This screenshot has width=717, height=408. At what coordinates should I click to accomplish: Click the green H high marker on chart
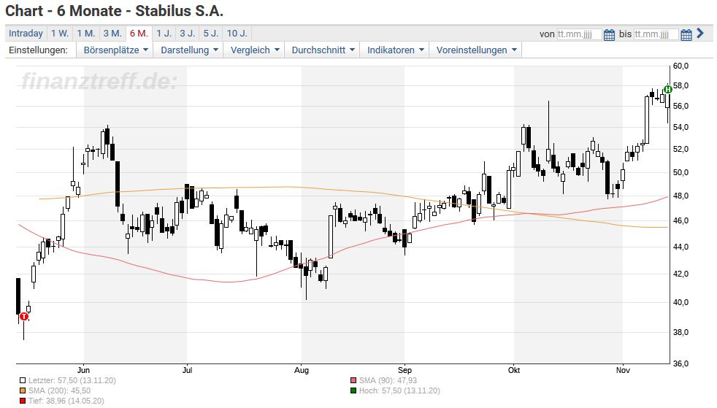(x=667, y=89)
